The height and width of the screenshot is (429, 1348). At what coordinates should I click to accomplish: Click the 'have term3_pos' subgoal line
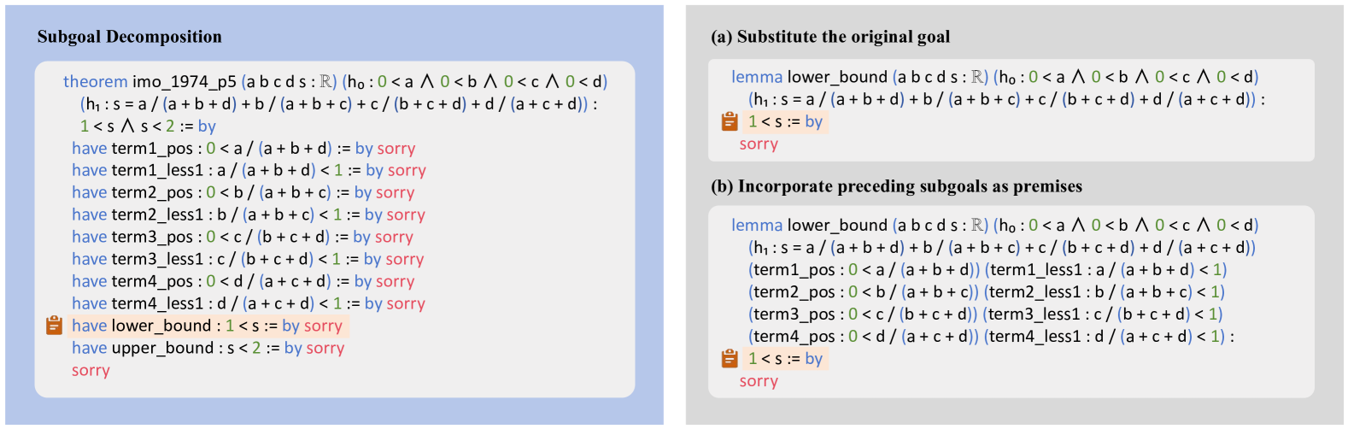[242, 238]
